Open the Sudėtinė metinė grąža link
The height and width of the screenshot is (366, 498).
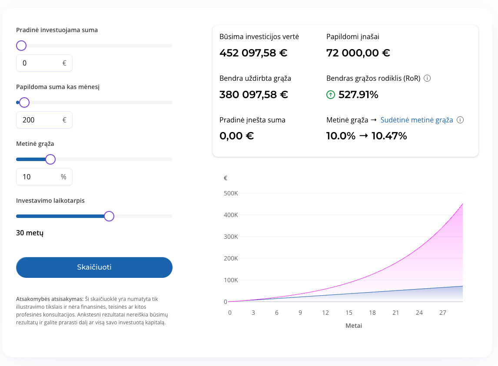pyautogui.click(x=416, y=120)
